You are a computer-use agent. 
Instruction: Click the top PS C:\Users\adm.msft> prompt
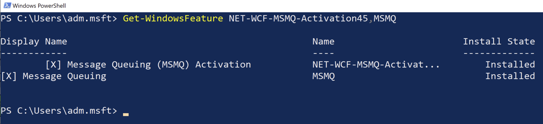pyautogui.click(x=59, y=18)
